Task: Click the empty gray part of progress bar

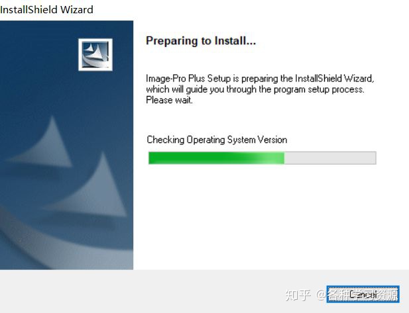Action: [330, 158]
